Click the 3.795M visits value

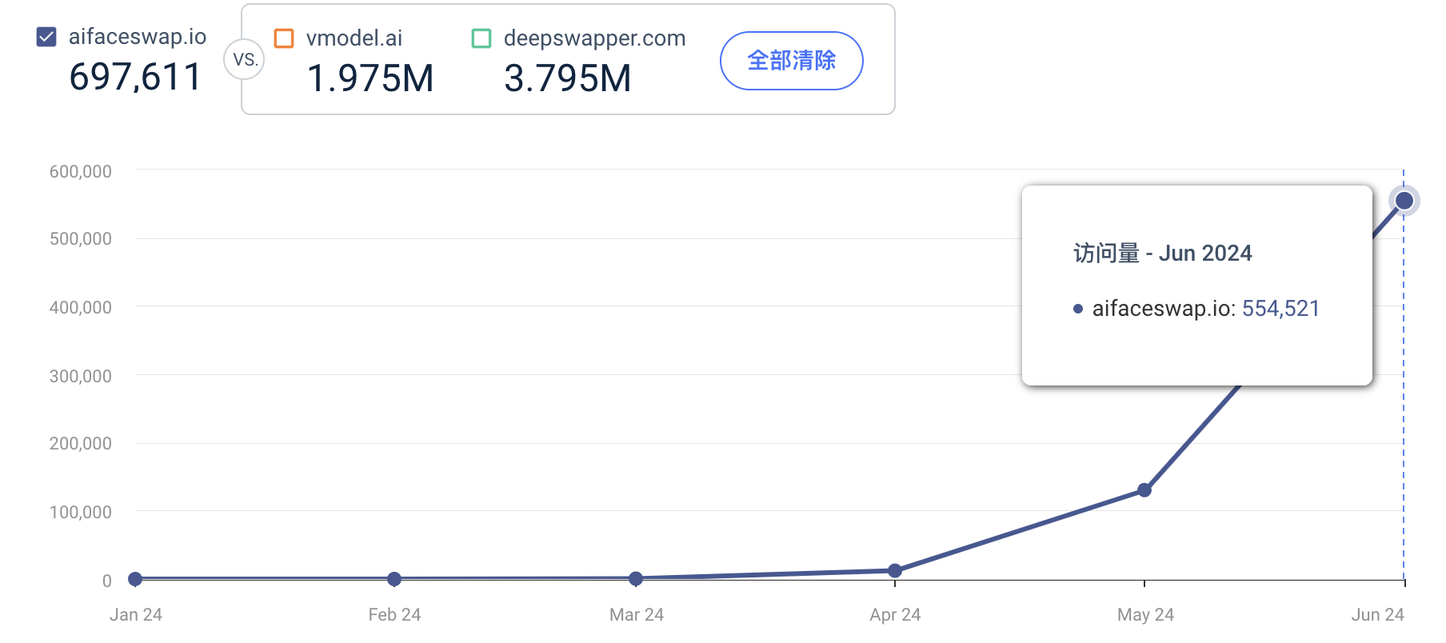(x=568, y=78)
